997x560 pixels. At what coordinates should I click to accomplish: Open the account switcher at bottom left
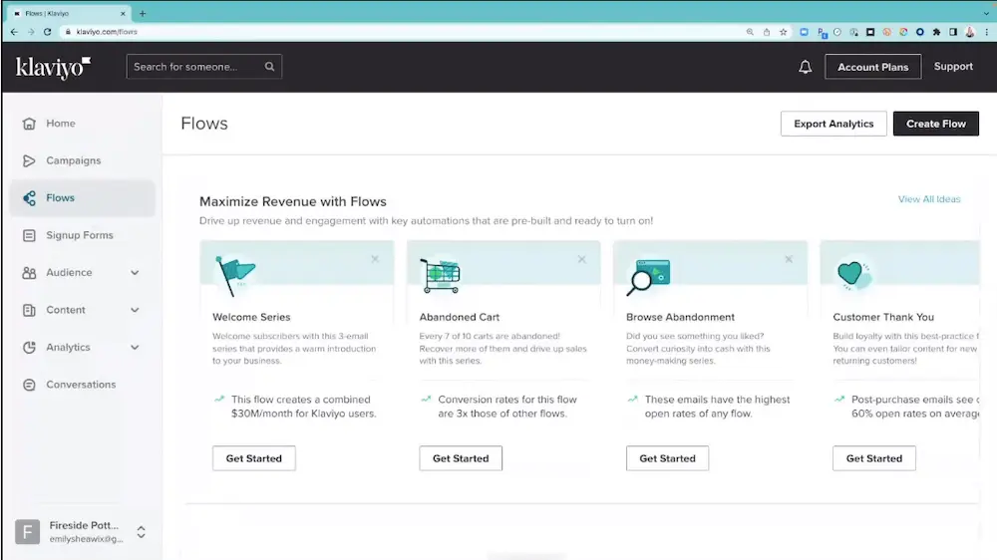pos(141,532)
